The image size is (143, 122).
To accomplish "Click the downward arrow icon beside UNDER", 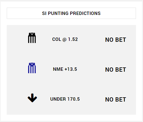I will [32, 98].
